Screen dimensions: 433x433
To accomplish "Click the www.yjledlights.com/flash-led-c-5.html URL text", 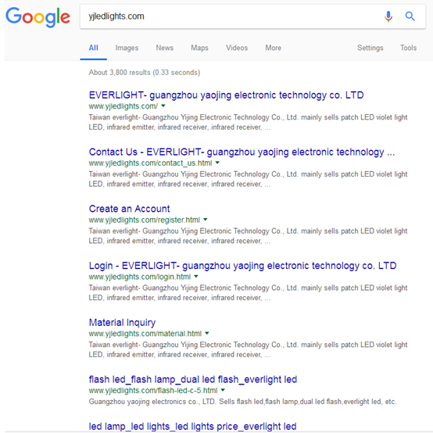I will [153, 391].
